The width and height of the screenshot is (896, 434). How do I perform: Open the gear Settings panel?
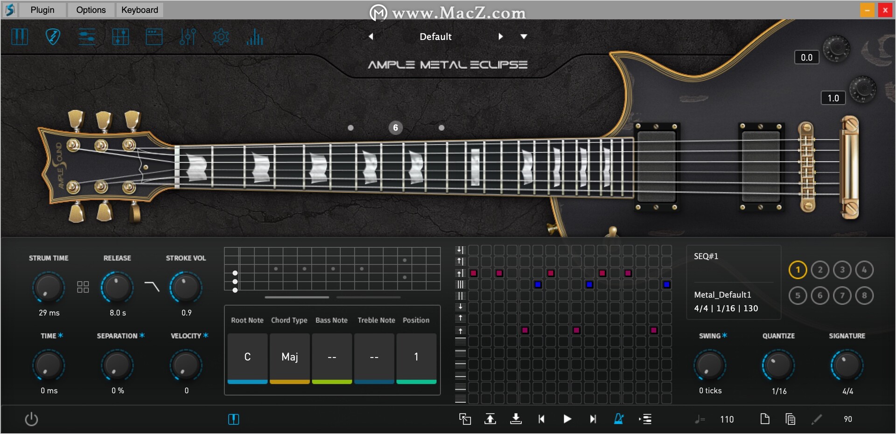click(221, 36)
